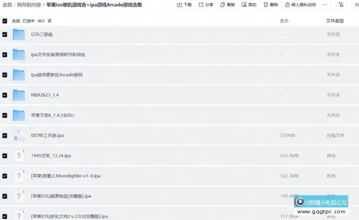
Task: Open the more options ellipsis menu
Action: (325, 4)
